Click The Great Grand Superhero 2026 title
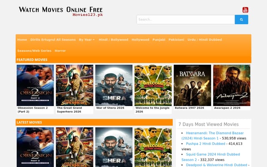267x167 pixels. [x=69, y=110]
